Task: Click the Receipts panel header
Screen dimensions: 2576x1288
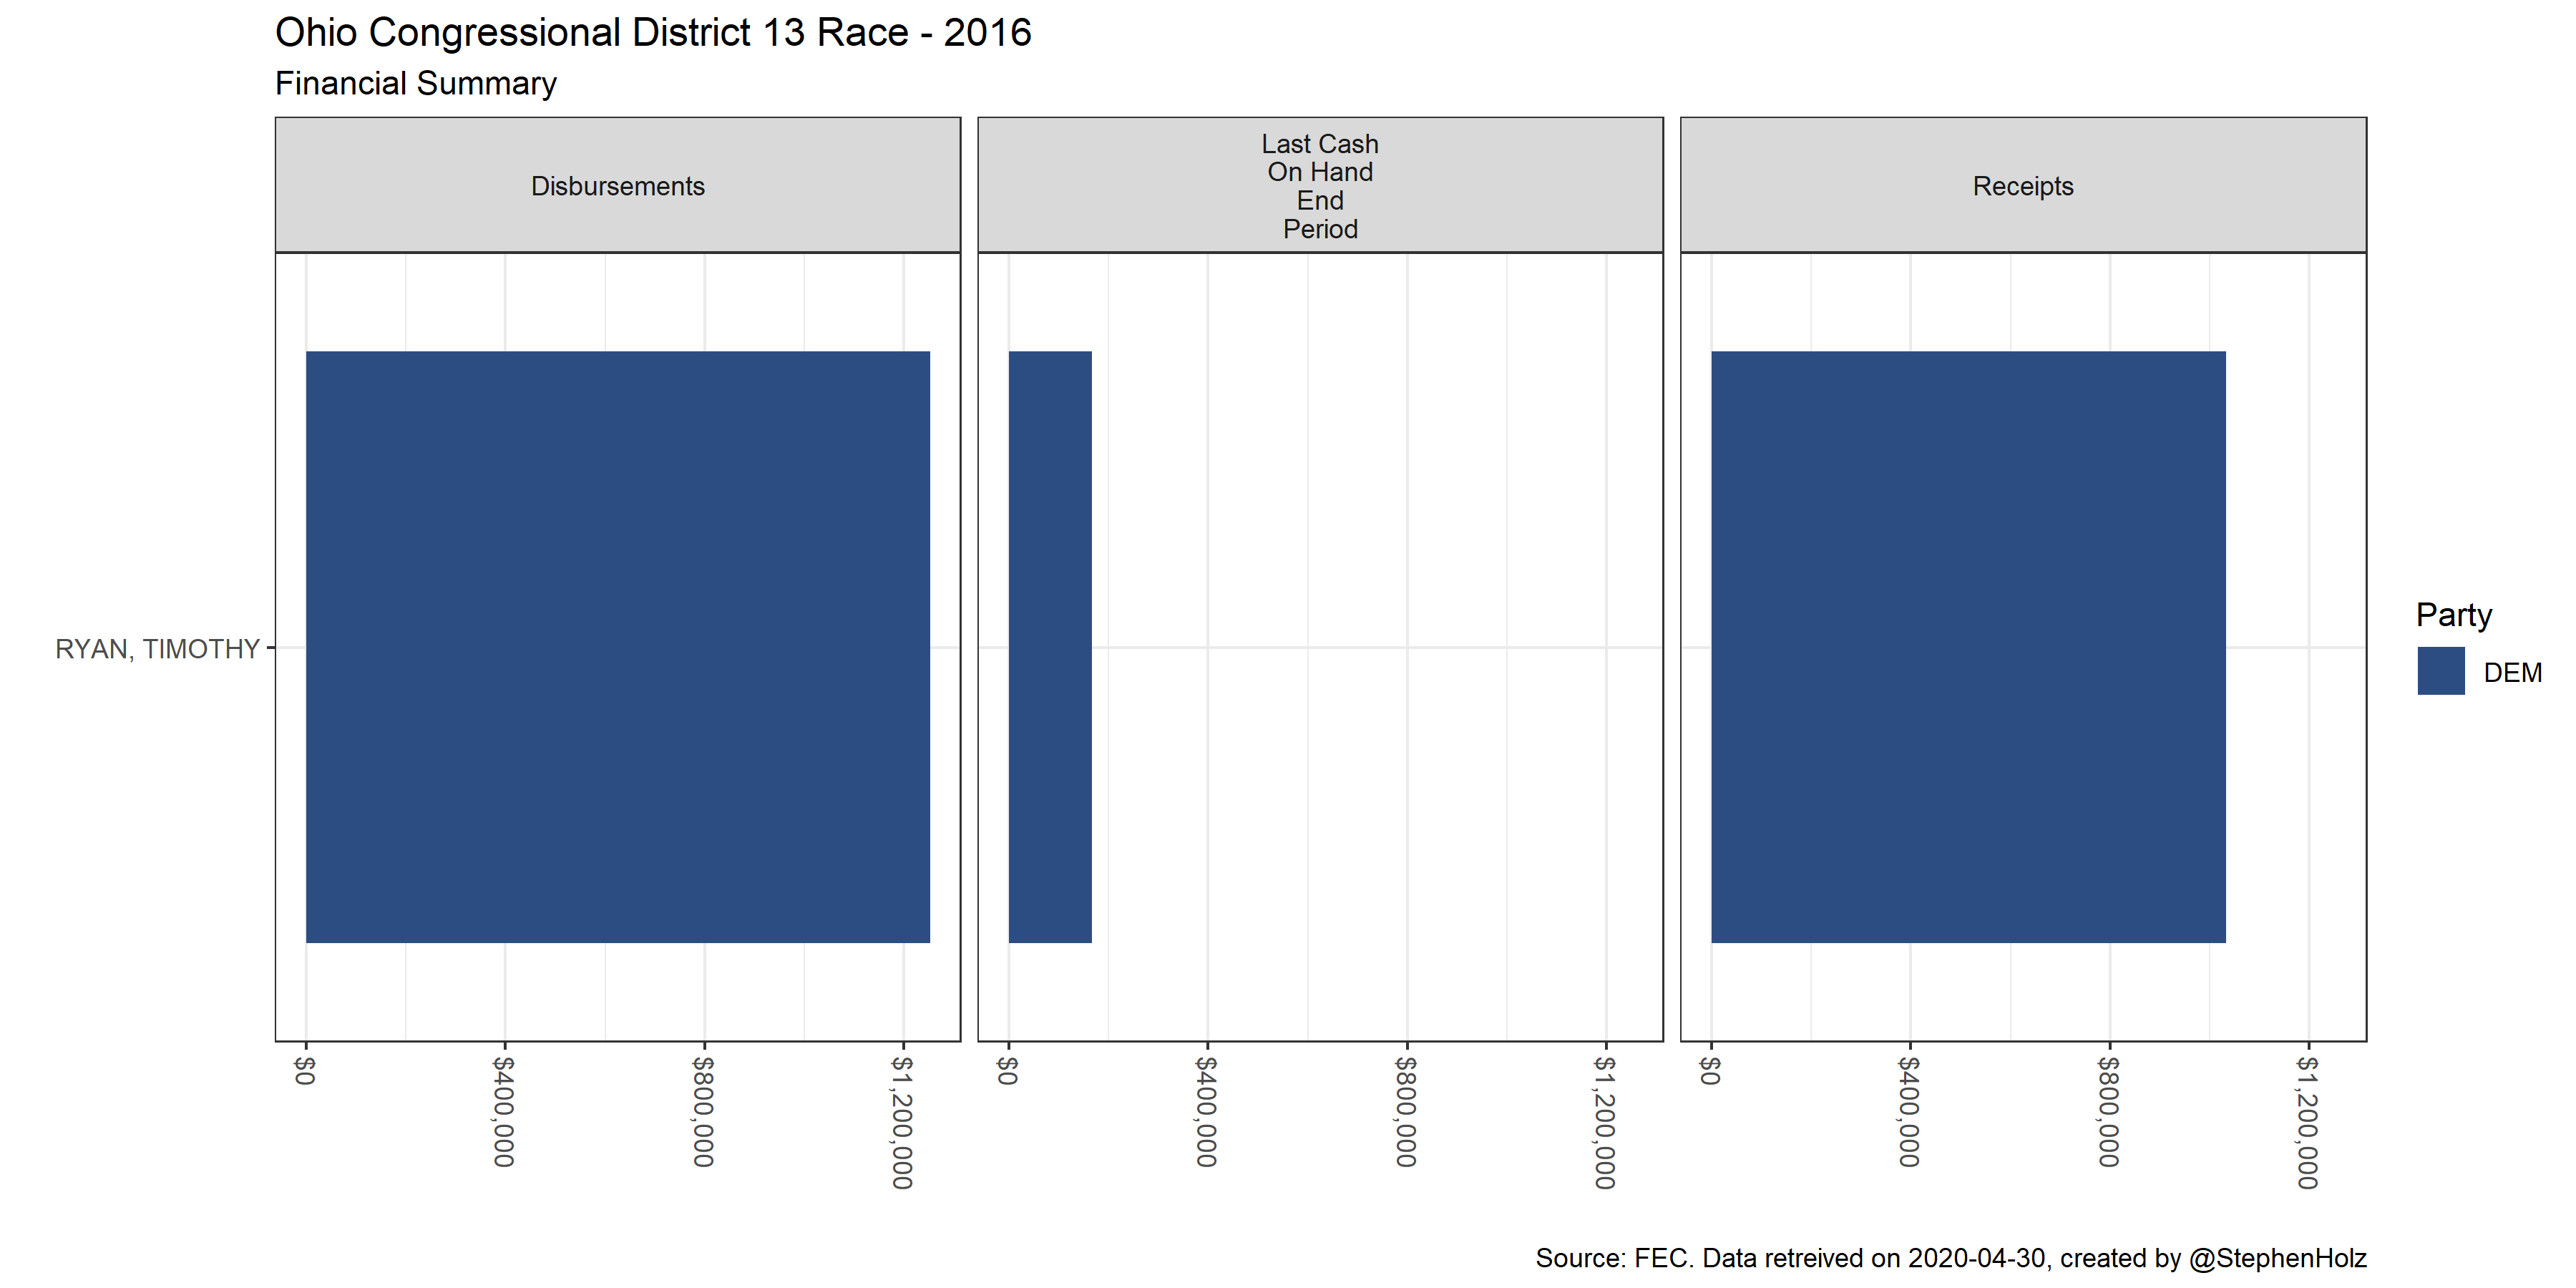Action: tap(2022, 186)
